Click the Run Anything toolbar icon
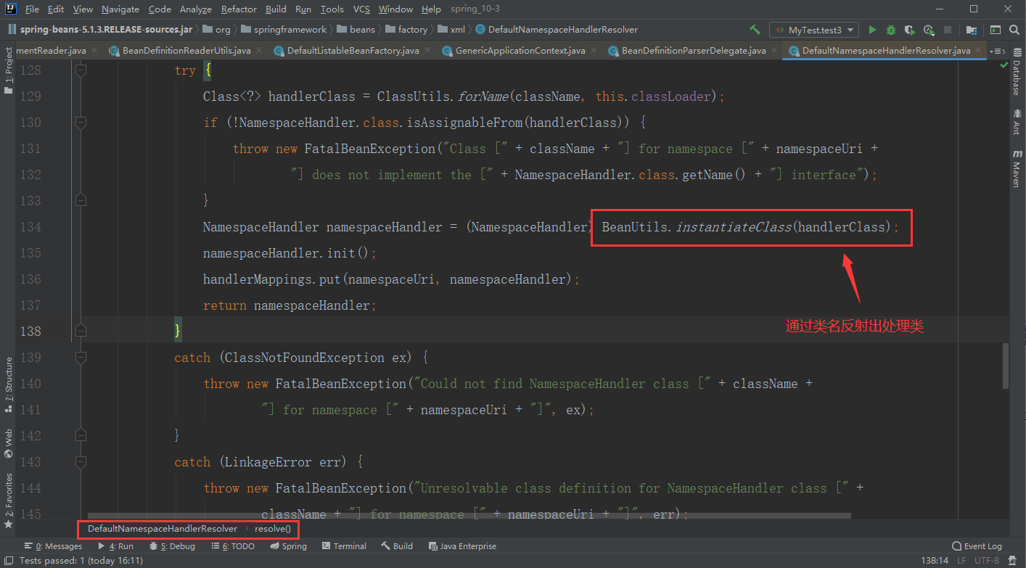Viewport: 1026px width, 568px height. [x=996, y=30]
